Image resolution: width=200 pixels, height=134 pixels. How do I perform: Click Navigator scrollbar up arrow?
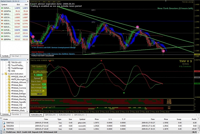tap(27, 63)
